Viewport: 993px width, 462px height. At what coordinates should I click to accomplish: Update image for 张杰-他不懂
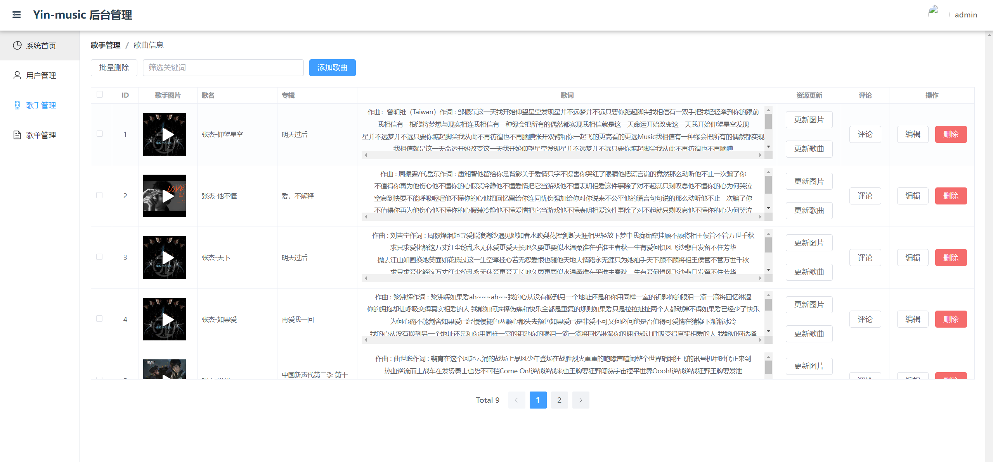[x=809, y=181]
